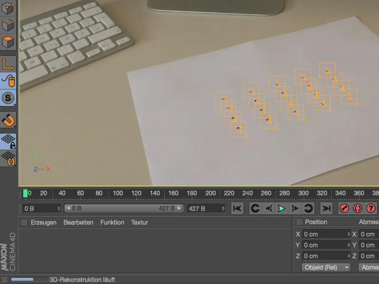Click the status bar progress indicator
Viewport: 379px width, 284px height.
click(x=29, y=279)
